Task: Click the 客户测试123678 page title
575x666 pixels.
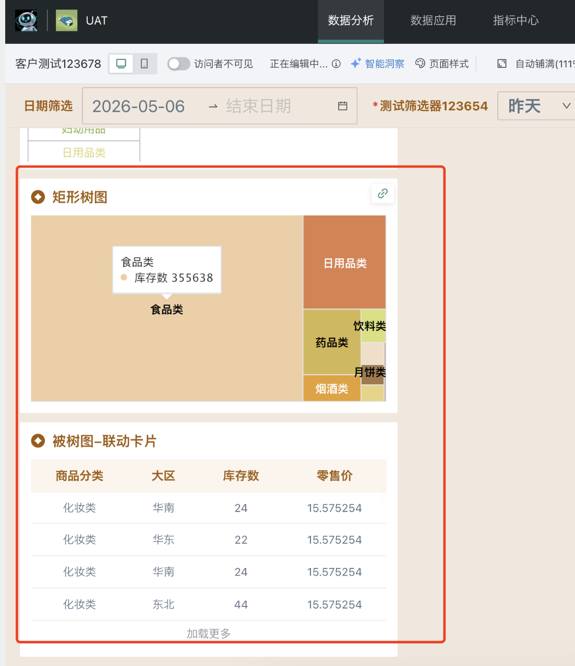Action: click(x=58, y=64)
